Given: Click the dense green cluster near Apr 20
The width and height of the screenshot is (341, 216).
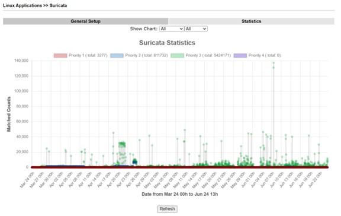Looking at the screenshot, I should (x=122, y=153).
